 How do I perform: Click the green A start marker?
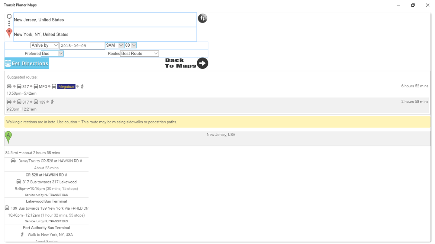click(x=8, y=137)
